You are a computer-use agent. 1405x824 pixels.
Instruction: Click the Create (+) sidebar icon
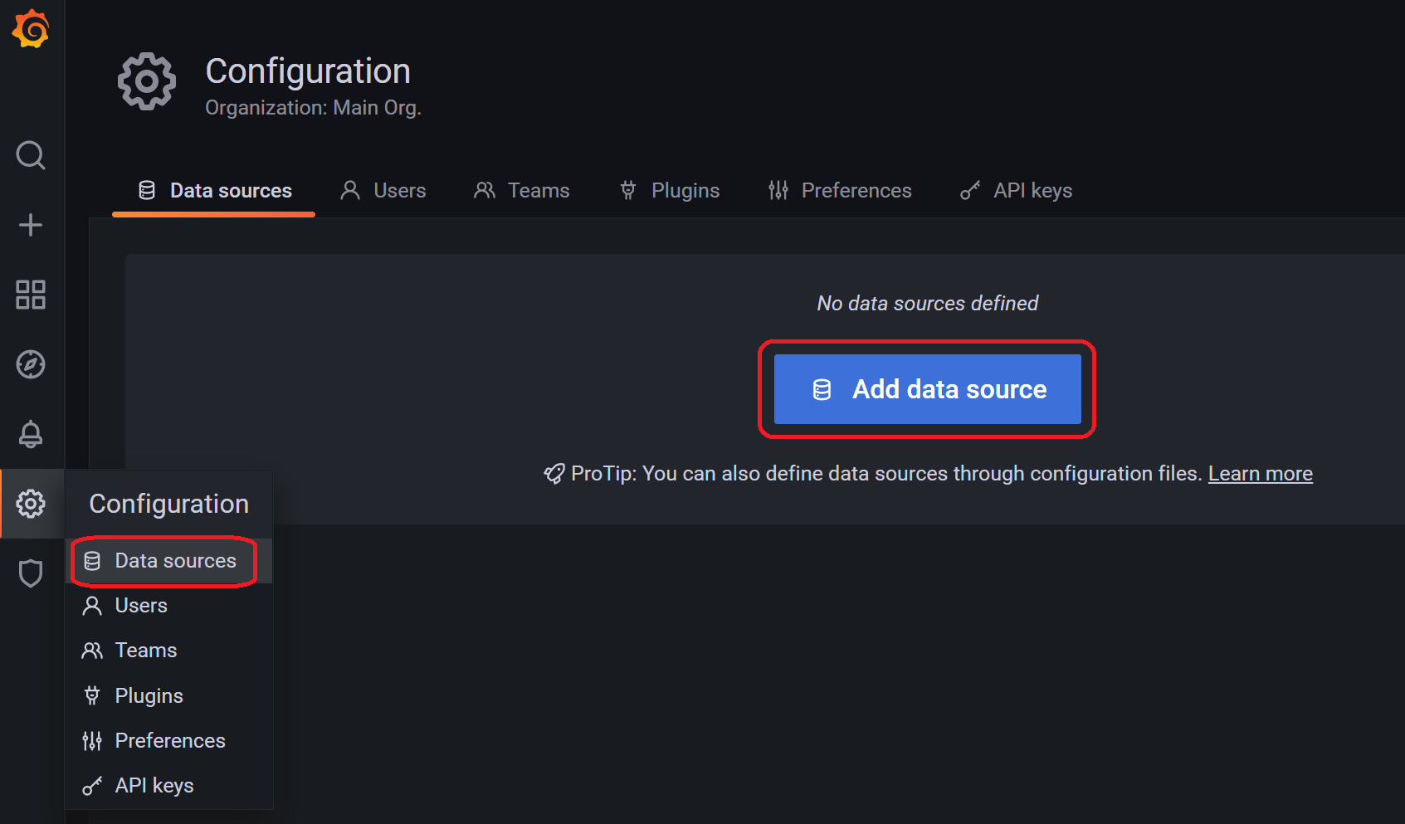pos(31,224)
